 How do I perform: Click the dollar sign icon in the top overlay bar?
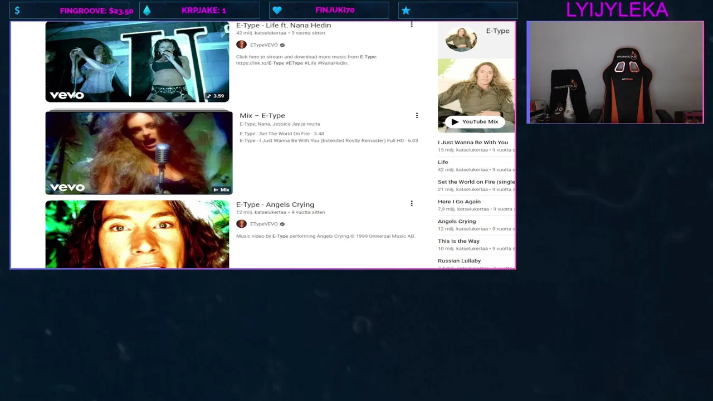17,11
